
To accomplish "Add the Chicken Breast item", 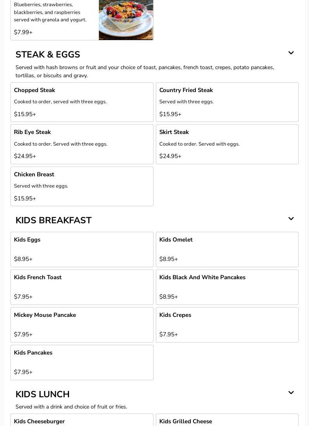I will (82, 186).
